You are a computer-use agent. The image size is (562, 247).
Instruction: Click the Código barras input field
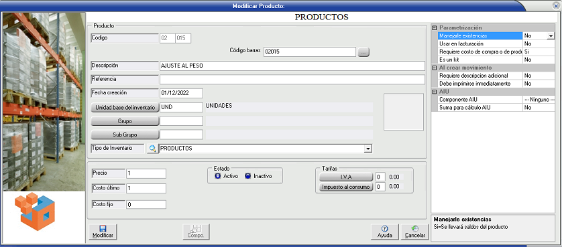[x=310, y=52]
